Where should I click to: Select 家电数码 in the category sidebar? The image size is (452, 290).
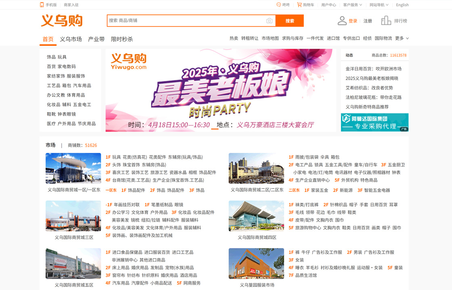67,66
